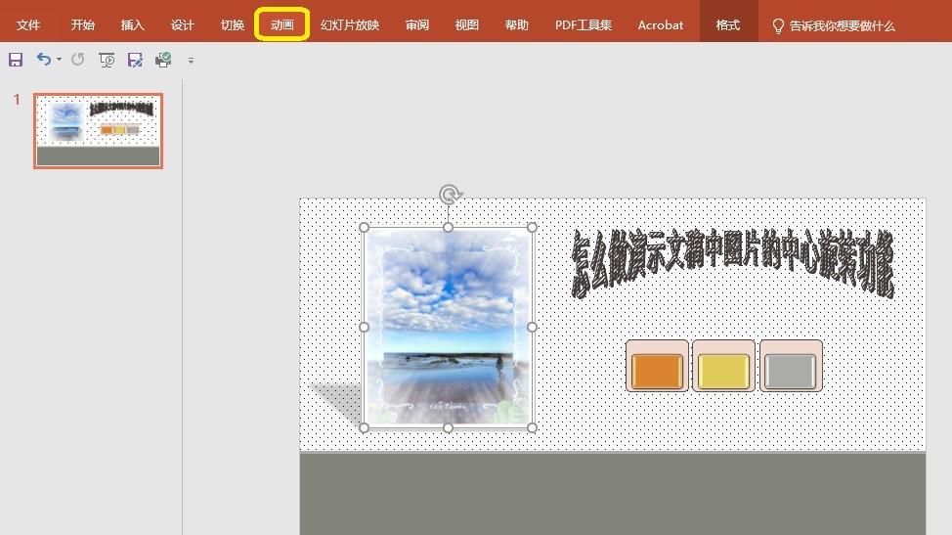Image resolution: width=952 pixels, height=535 pixels.
Task: Click the Redo icon in quick access toolbar
Action: (x=78, y=61)
